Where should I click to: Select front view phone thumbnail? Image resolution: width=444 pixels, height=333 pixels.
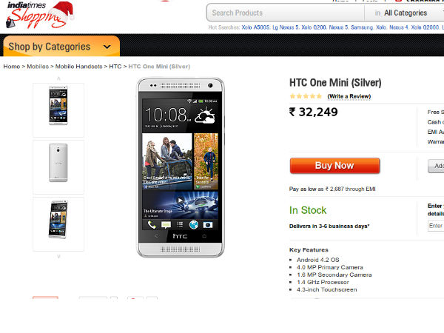(x=58, y=110)
